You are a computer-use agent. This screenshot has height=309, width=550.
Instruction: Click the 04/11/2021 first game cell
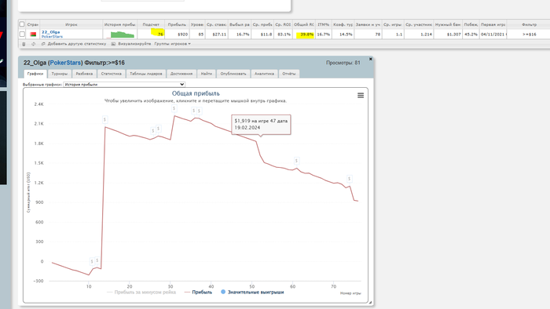coord(493,34)
